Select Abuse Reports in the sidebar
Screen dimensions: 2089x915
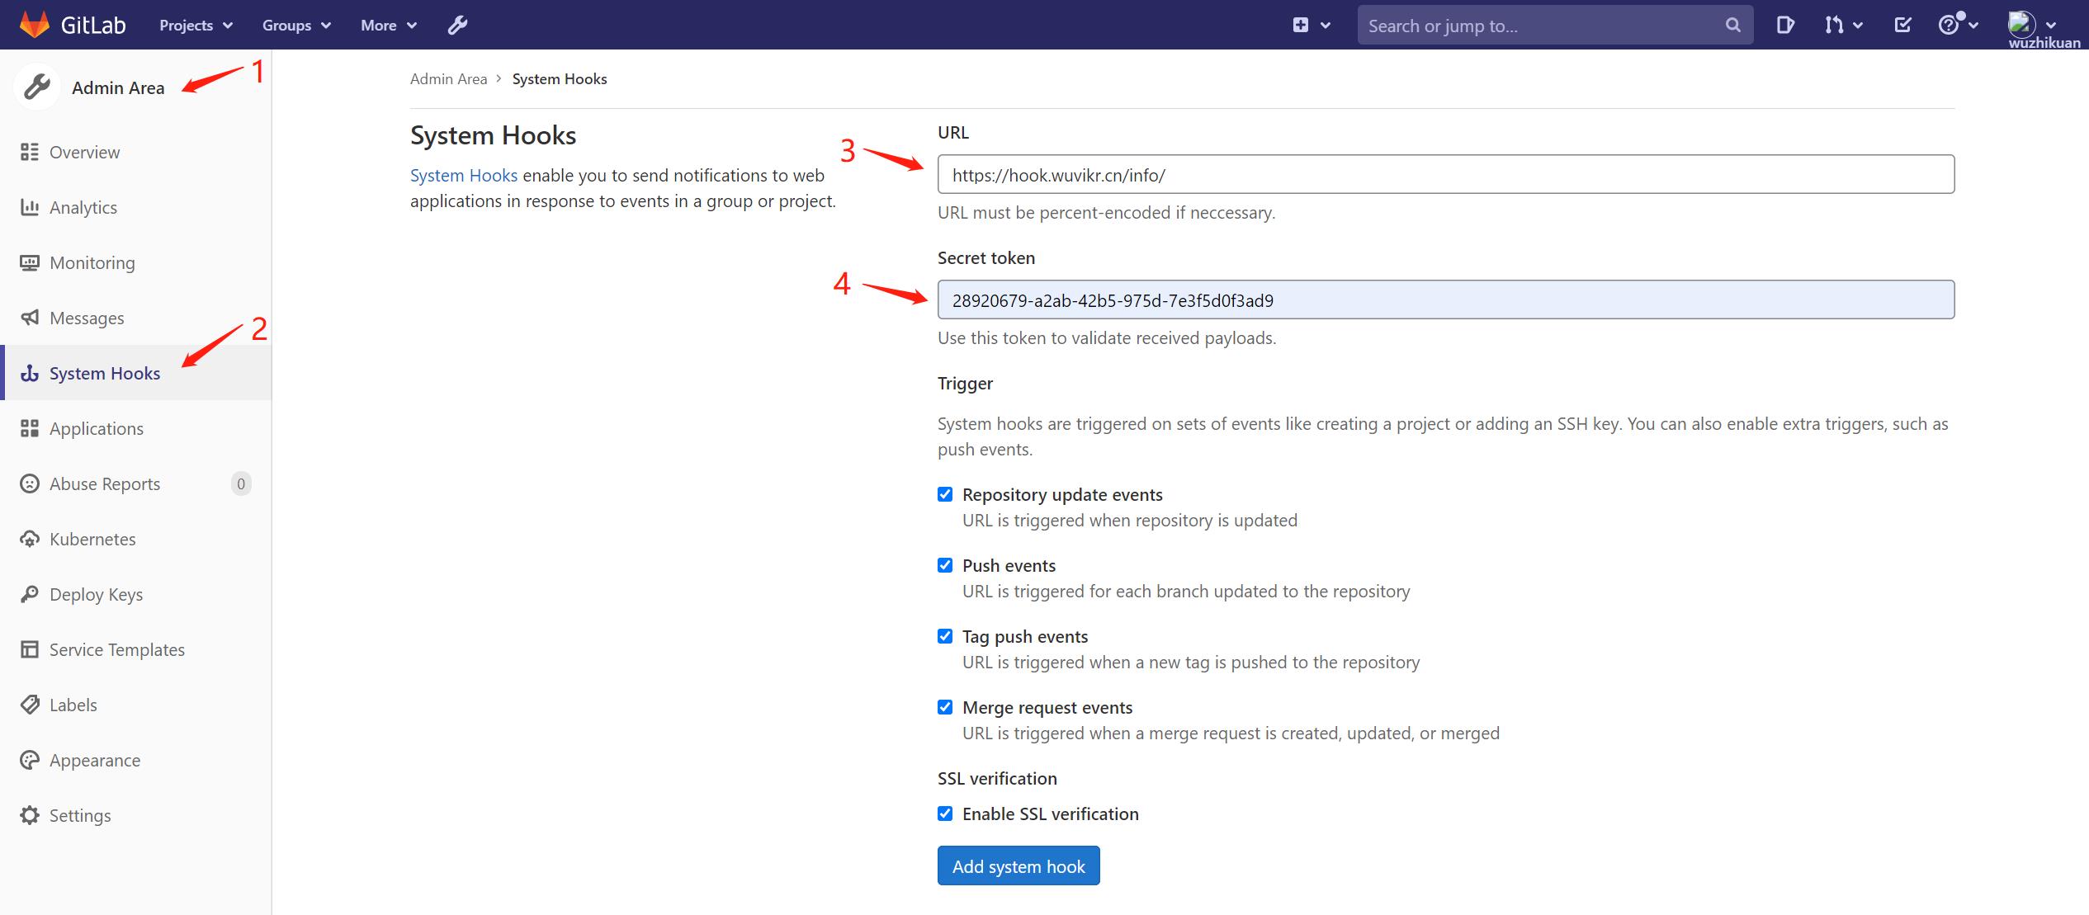(x=104, y=483)
